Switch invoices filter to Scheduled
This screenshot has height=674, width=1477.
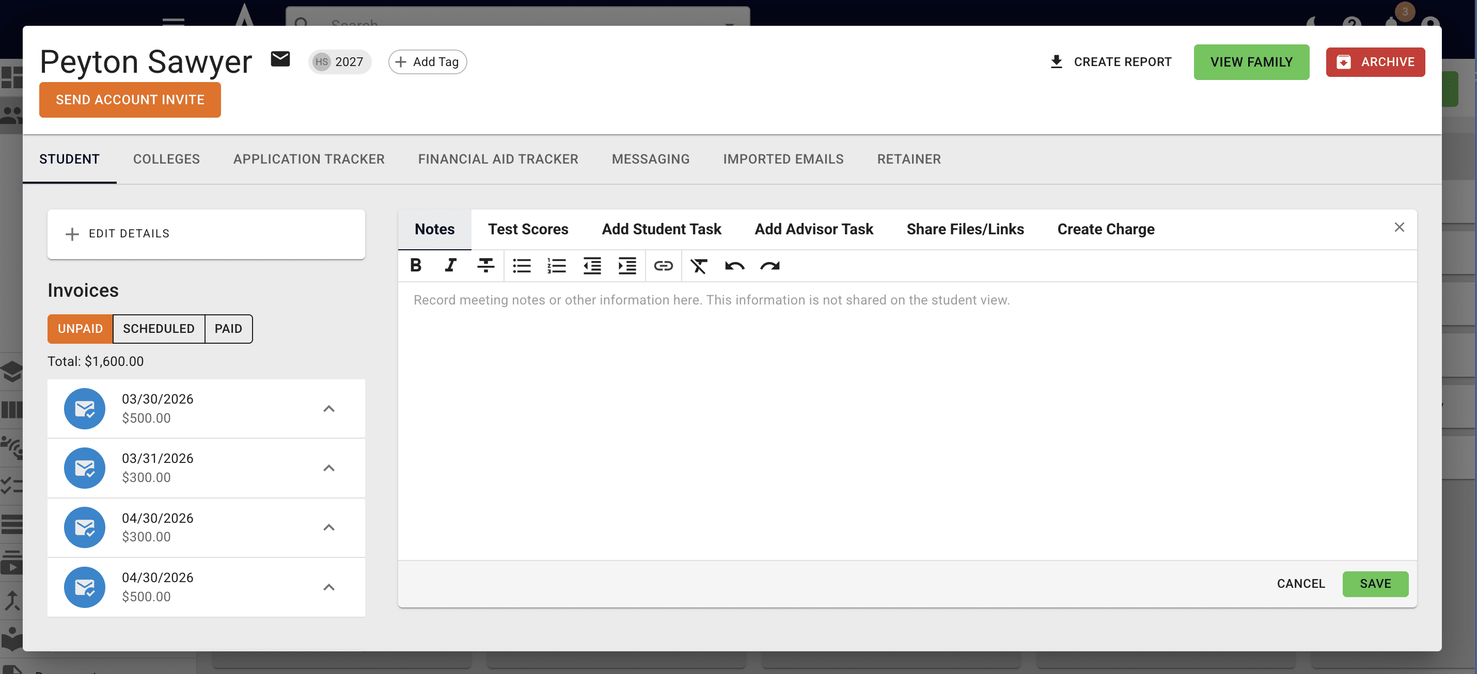pos(159,328)
